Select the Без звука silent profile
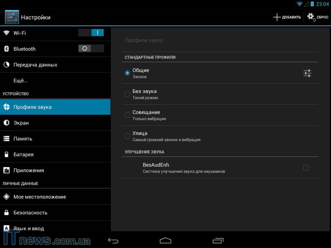331x248 pixels. [127, 94]
